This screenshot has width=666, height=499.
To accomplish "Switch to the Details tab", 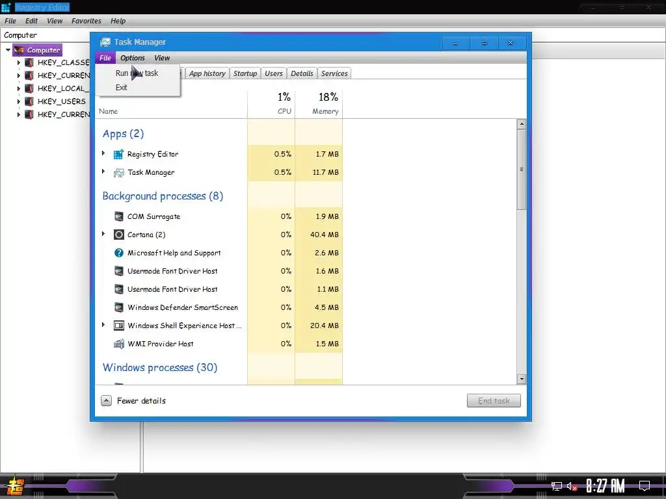I will (x=302, y=73).
